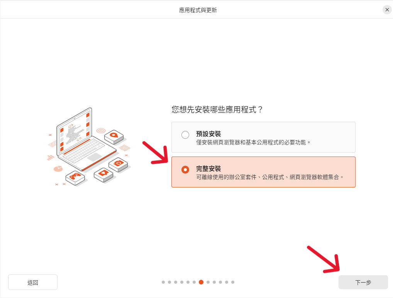Click the concentric target circle graphic

(x=101, y=130)
